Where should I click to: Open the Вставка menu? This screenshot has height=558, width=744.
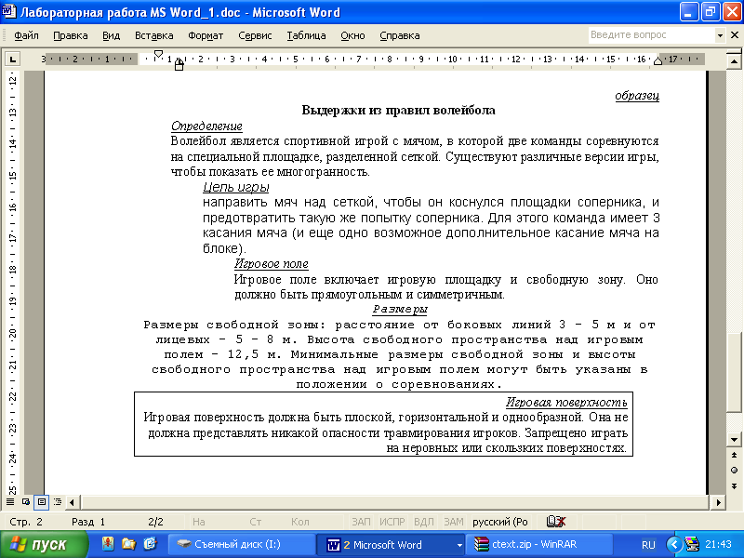153,35
